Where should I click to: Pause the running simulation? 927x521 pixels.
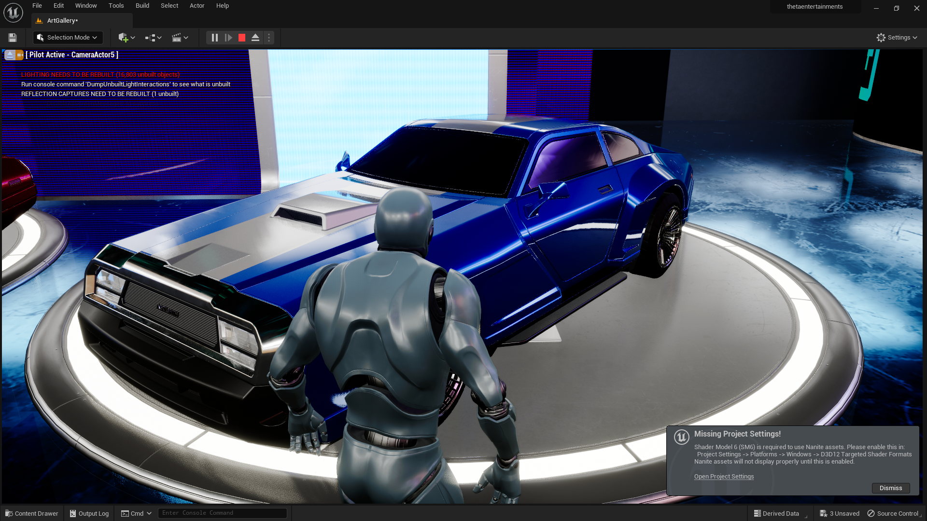click(x=215, y=38)
